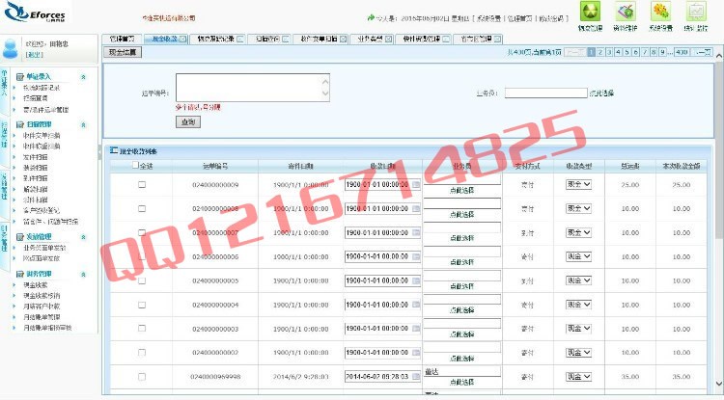Open payment type dropdown for 024000000009
Image resolution: width=724 pixels, height=400 pixels.
tap(578, 184)
